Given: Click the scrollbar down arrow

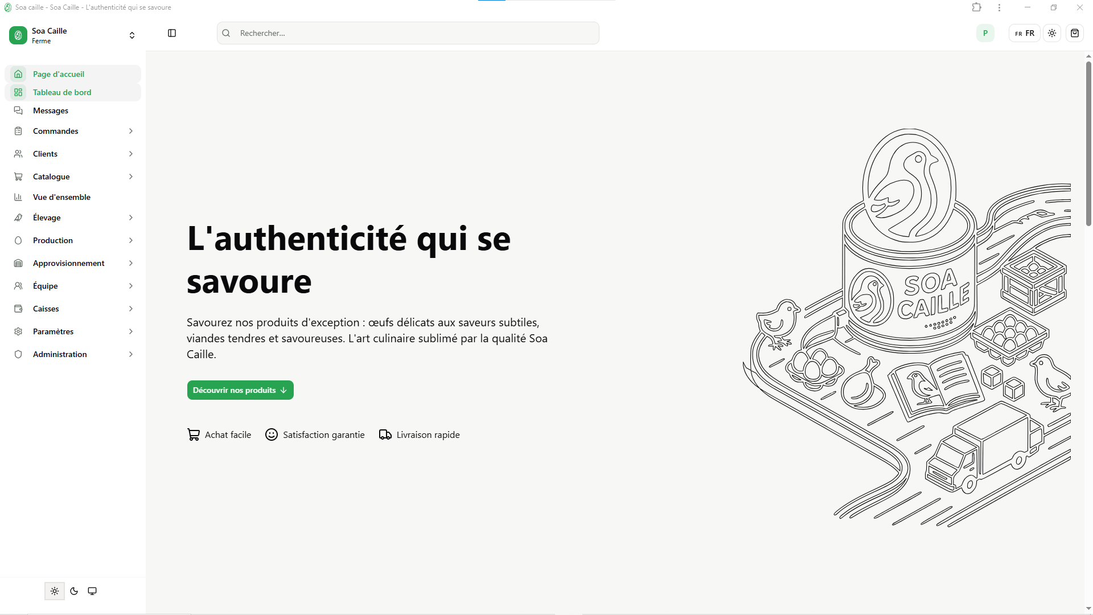Looking at the screenshot, I should pos(1088,608).
